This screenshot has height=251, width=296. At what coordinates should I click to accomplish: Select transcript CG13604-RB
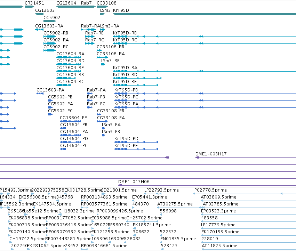pyautogui.click(x=70, y=75)
